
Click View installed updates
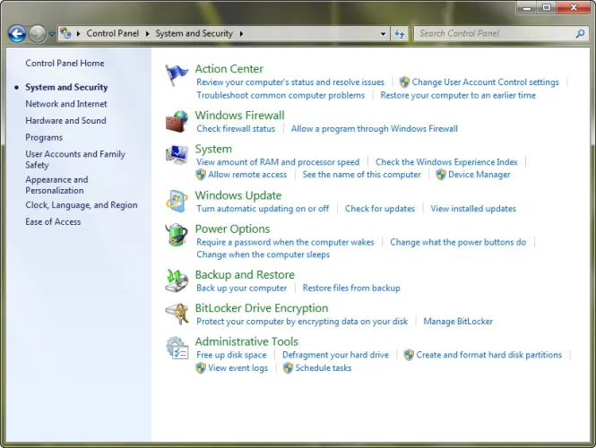click(x=473, y=208)
